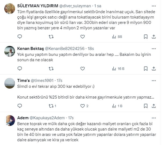Open more options for Adem's tweet

click(154, 118)
